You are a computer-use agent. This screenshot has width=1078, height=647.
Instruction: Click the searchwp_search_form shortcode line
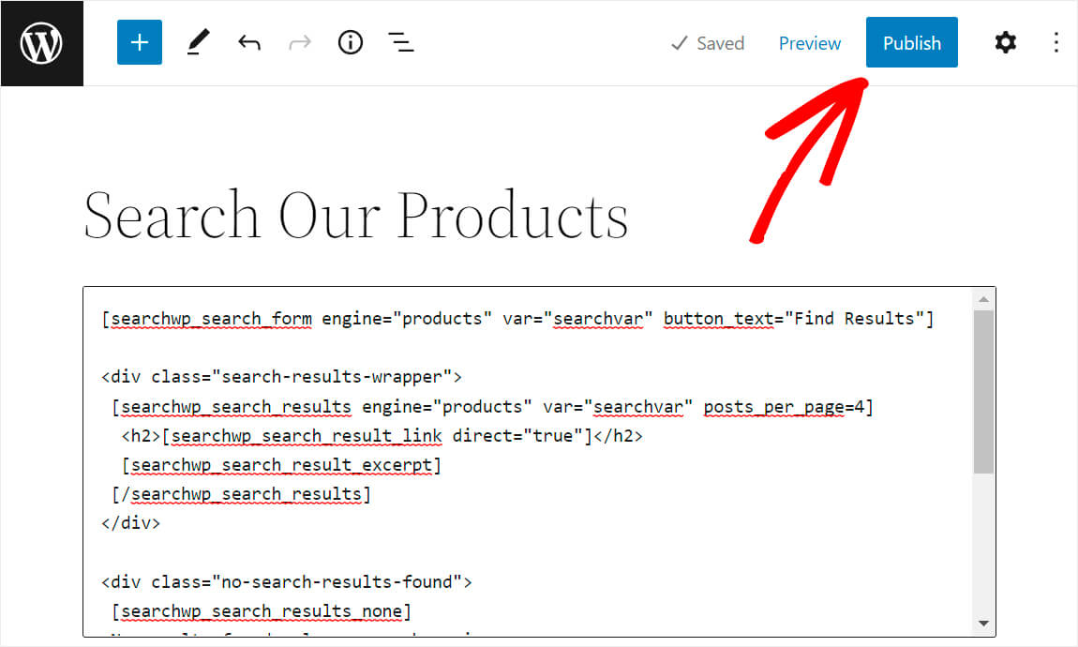click(517, 319)
